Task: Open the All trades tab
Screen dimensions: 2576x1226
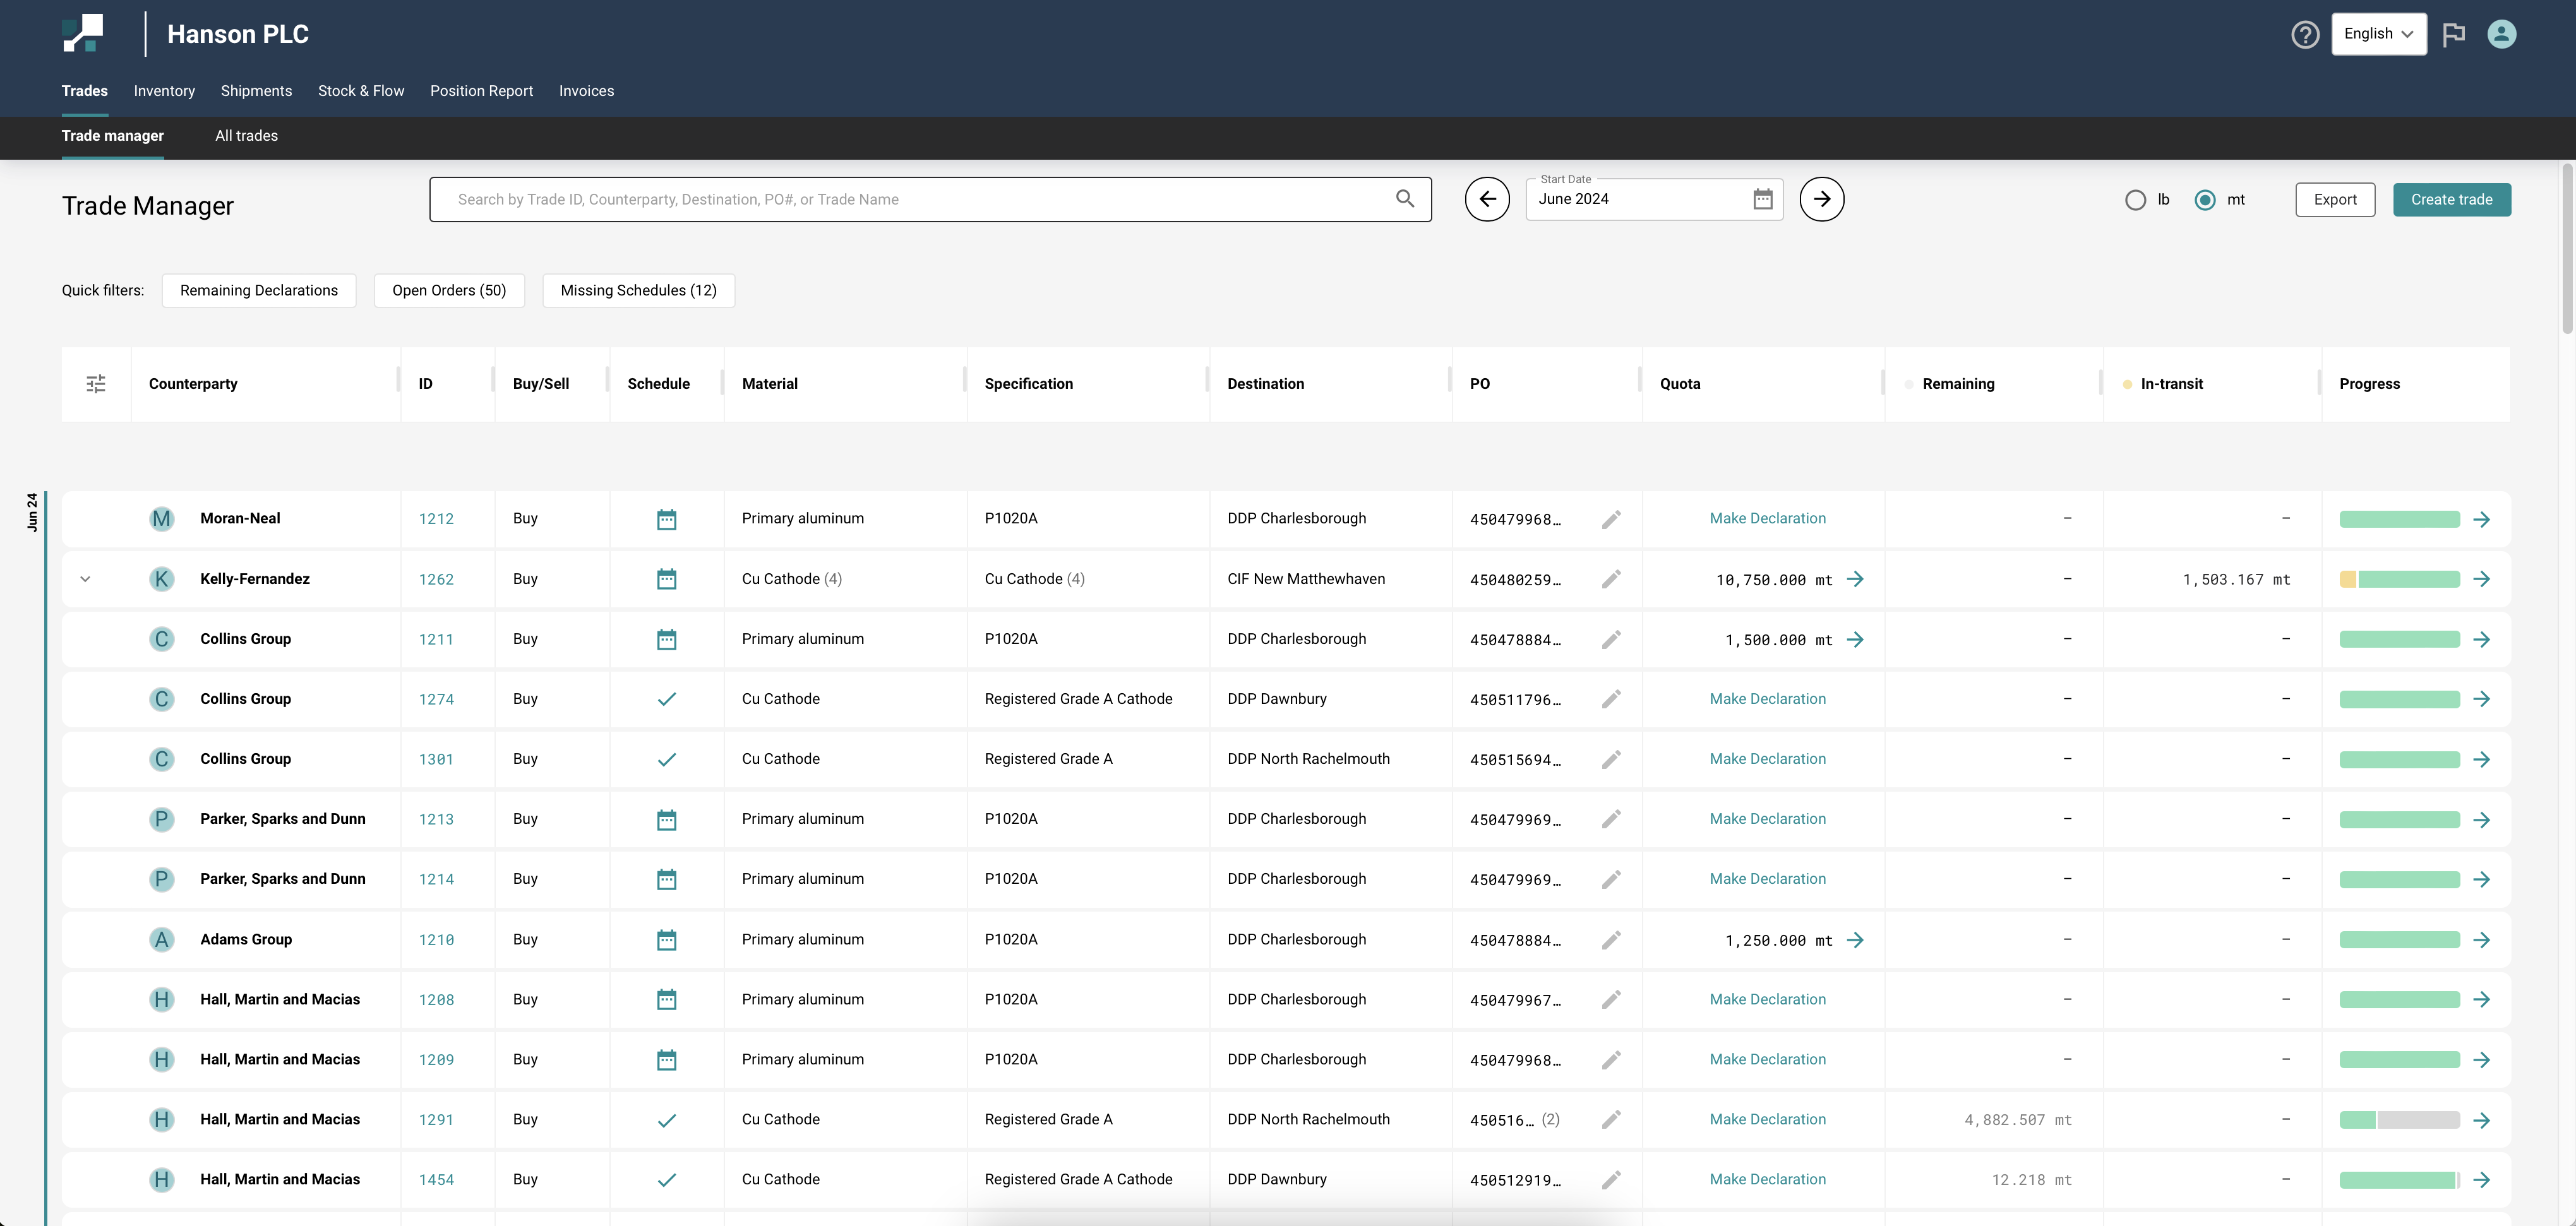Action: 246,136
